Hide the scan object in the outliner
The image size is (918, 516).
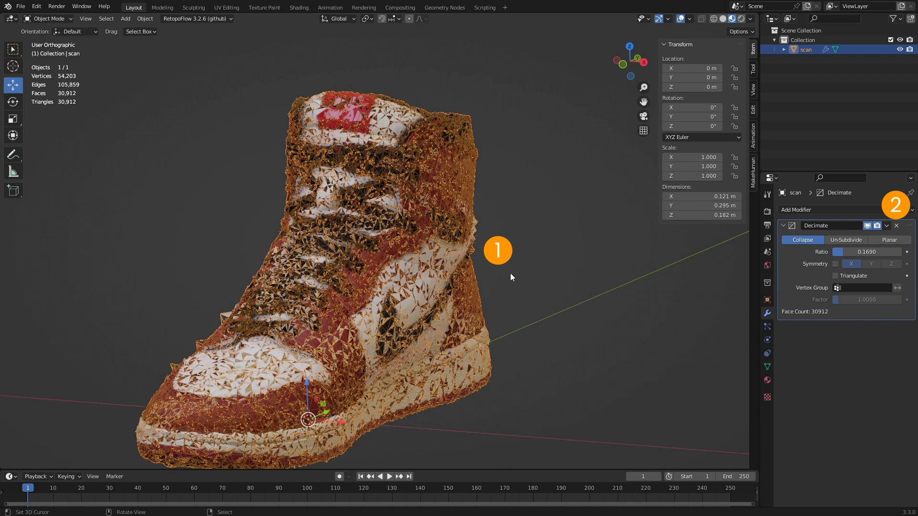coord(900,49)
